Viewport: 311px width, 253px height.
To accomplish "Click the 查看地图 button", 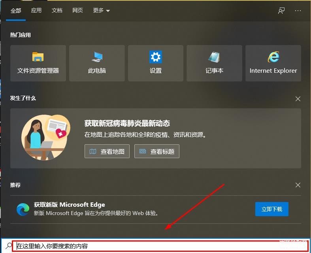I will click(x=107, y=151).
